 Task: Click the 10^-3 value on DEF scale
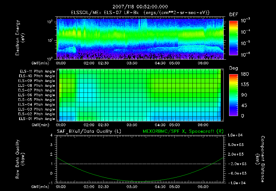[245, 21]
